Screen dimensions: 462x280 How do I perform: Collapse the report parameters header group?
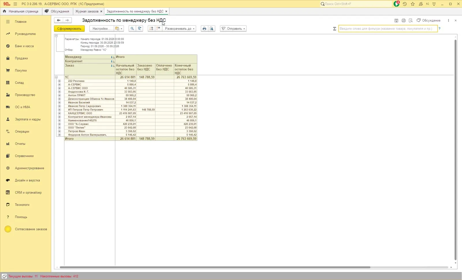click(56, 36)
